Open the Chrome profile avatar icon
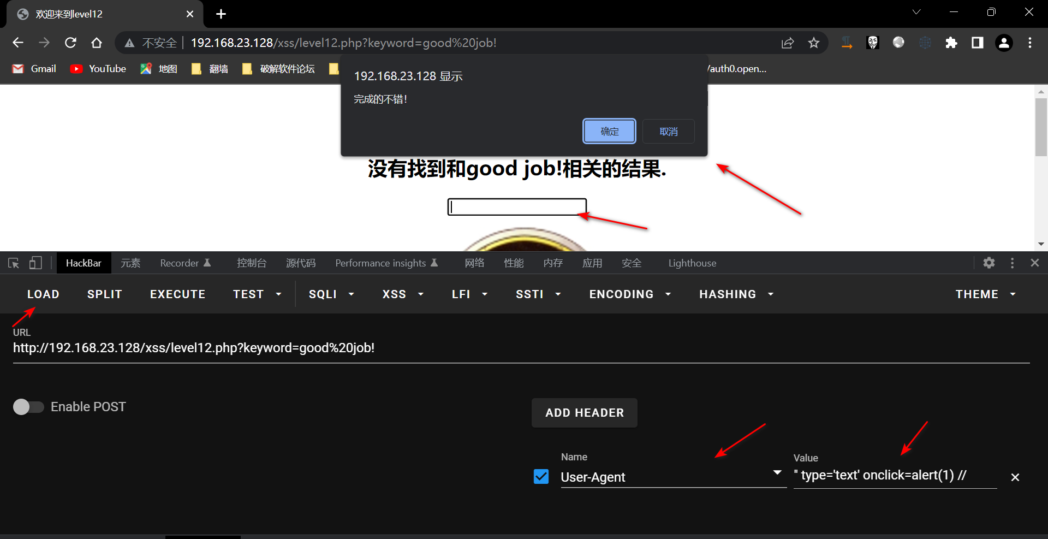This screenshot has height=539, width=1048. coord(1004,42)
